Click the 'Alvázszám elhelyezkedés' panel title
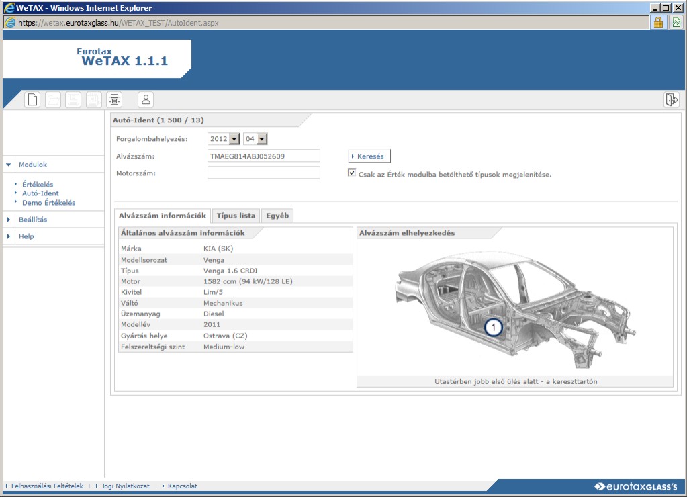This screenshot has width=687, height=497. pos(407,233)
